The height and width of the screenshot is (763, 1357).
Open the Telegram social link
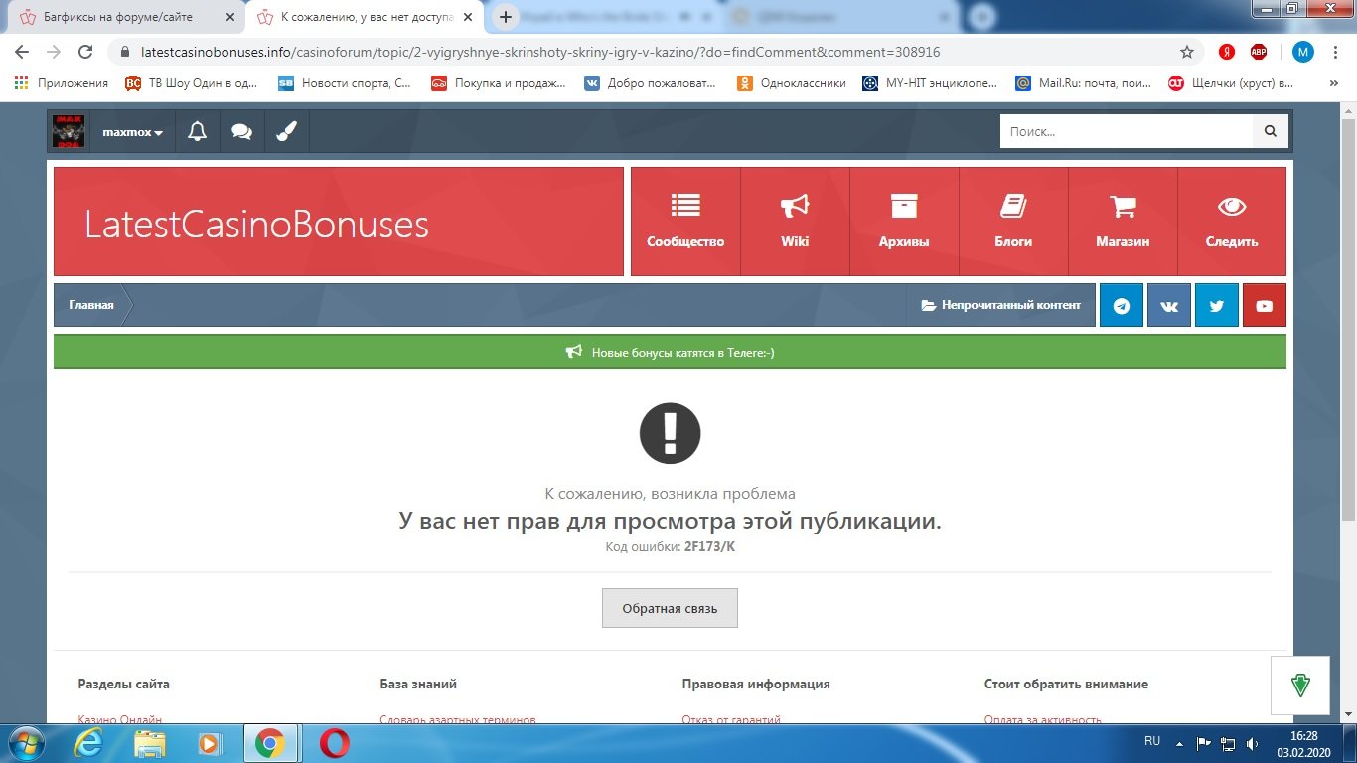click(1122, 306)
